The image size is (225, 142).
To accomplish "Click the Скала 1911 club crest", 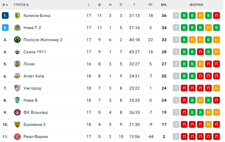I will (18, 52).
